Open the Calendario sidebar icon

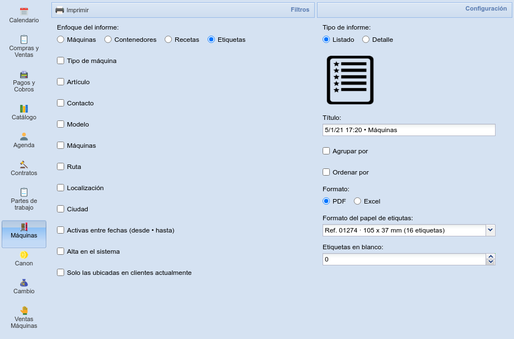click(x=24, y=12)
